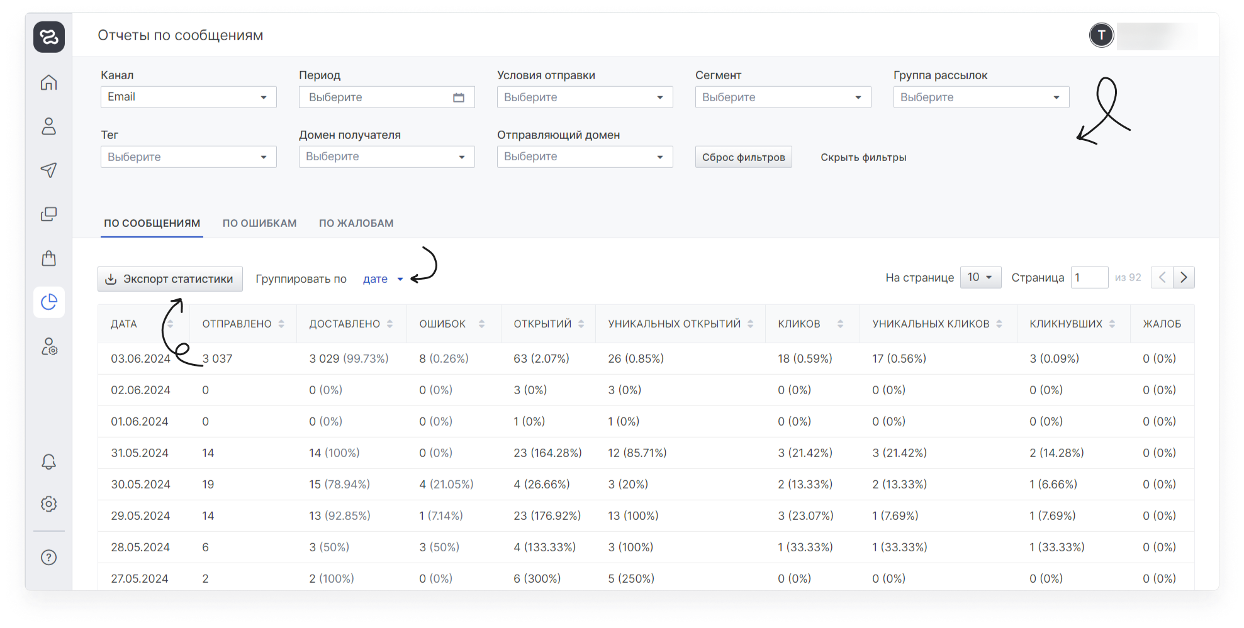Open the Условия отправки dropdown
The width and height of the screenshot is (1244, 628).
585,97
